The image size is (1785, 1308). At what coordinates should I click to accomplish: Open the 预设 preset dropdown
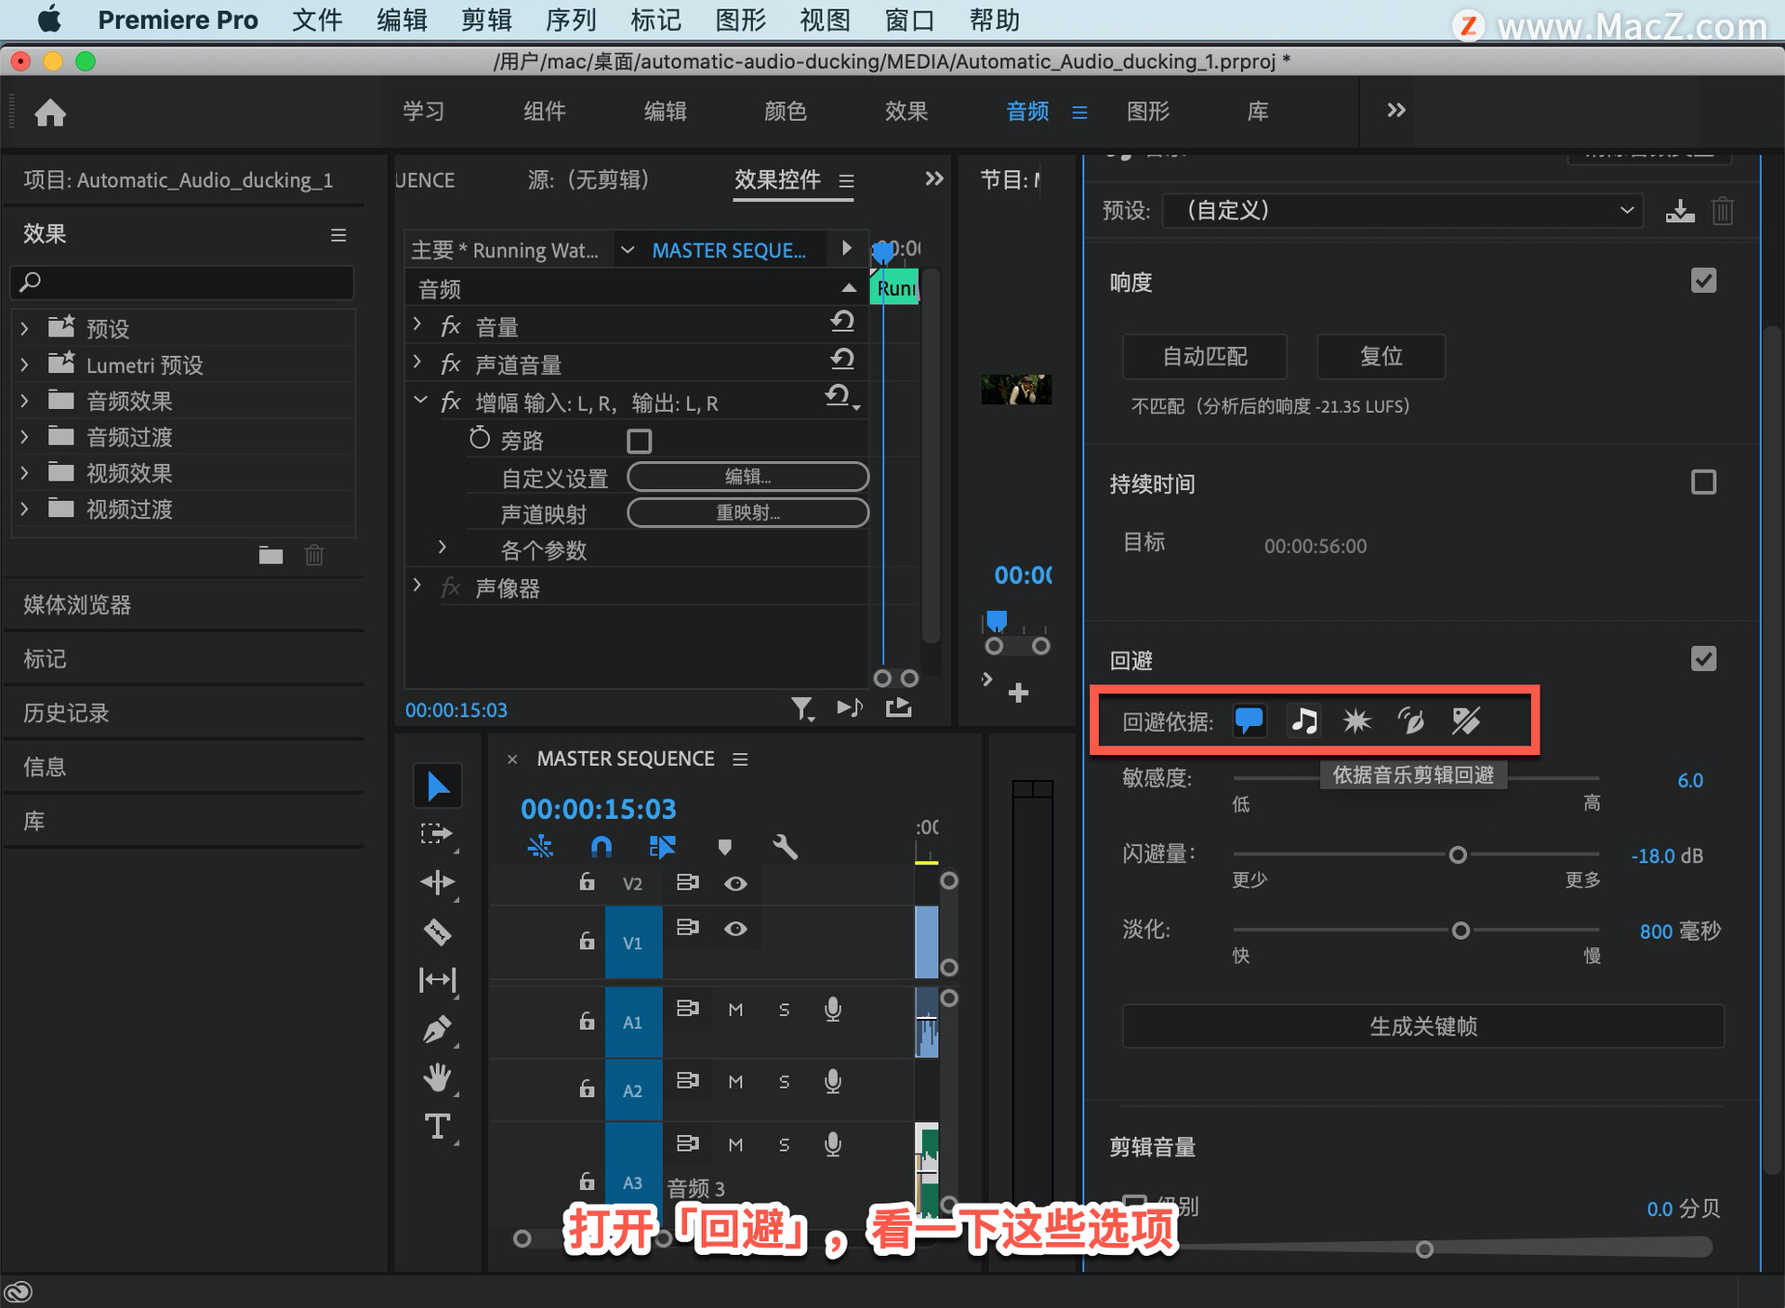pyautogui.click(x=1402, y=211)
